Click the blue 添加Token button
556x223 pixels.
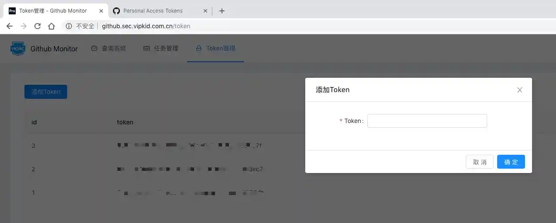pos(46,92)
